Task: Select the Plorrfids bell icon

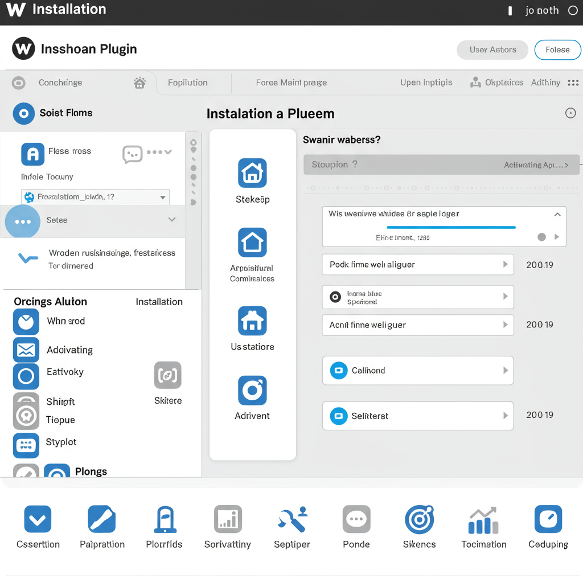Action: (x=164, y=519)
